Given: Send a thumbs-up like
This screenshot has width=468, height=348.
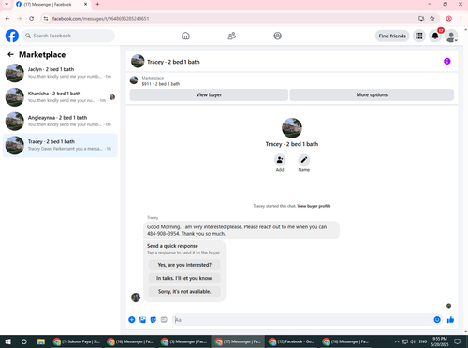Looking at the screenshot, I should (x=450, y=320).
